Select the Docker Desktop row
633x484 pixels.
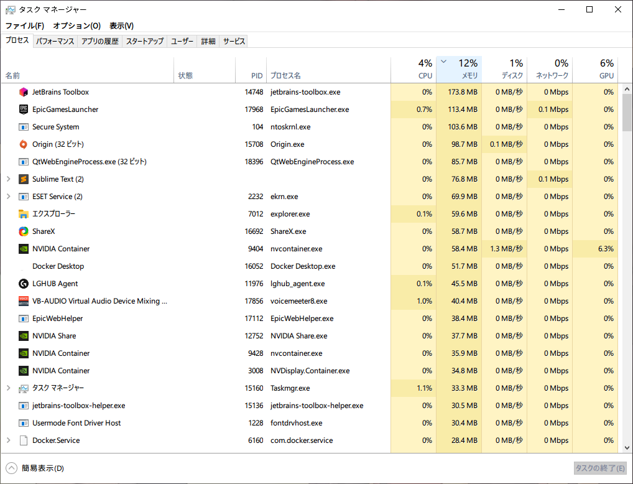pyautogui.click(x=309, y=266)
